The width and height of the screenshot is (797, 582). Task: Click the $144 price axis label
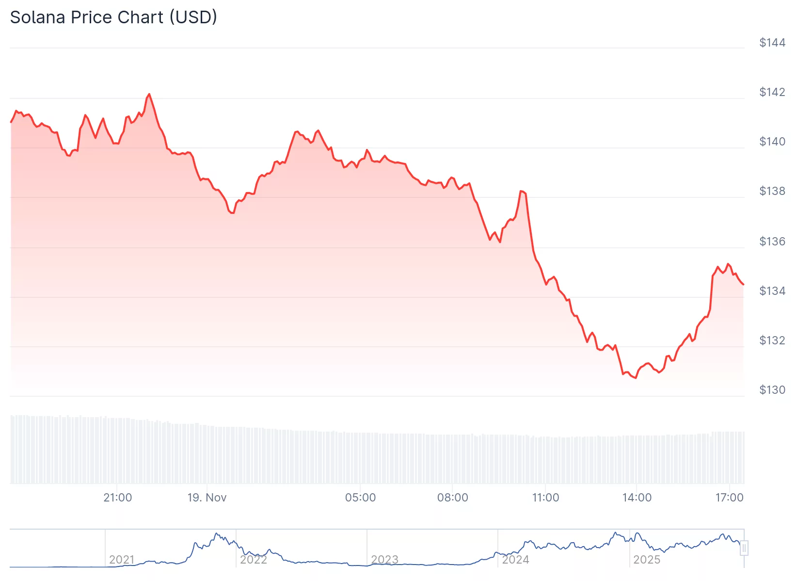[x=772, y=43]
